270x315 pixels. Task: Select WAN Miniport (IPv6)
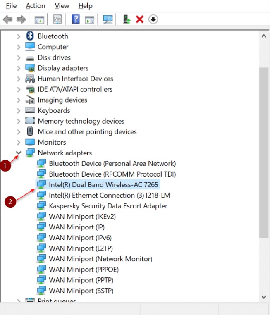80,238
